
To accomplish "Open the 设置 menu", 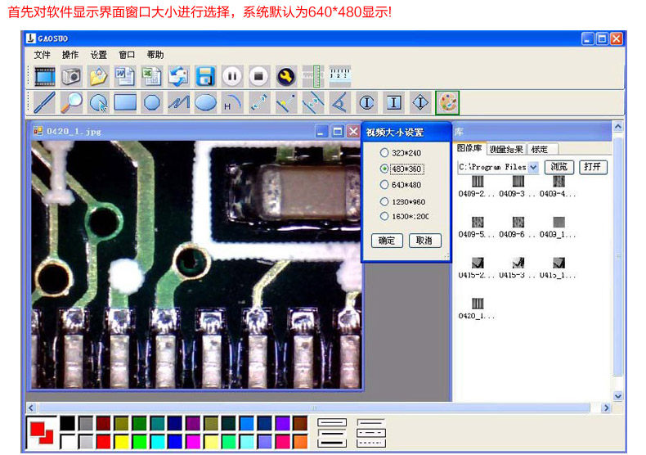I will point(98,55).
